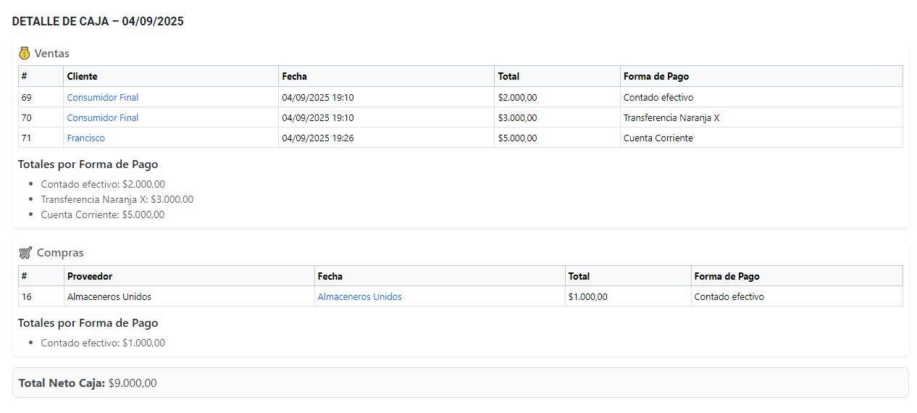This screenshot has width=917, height=413.
Task: Select the Total Neto Caja summary box
Action: [460, 383]
